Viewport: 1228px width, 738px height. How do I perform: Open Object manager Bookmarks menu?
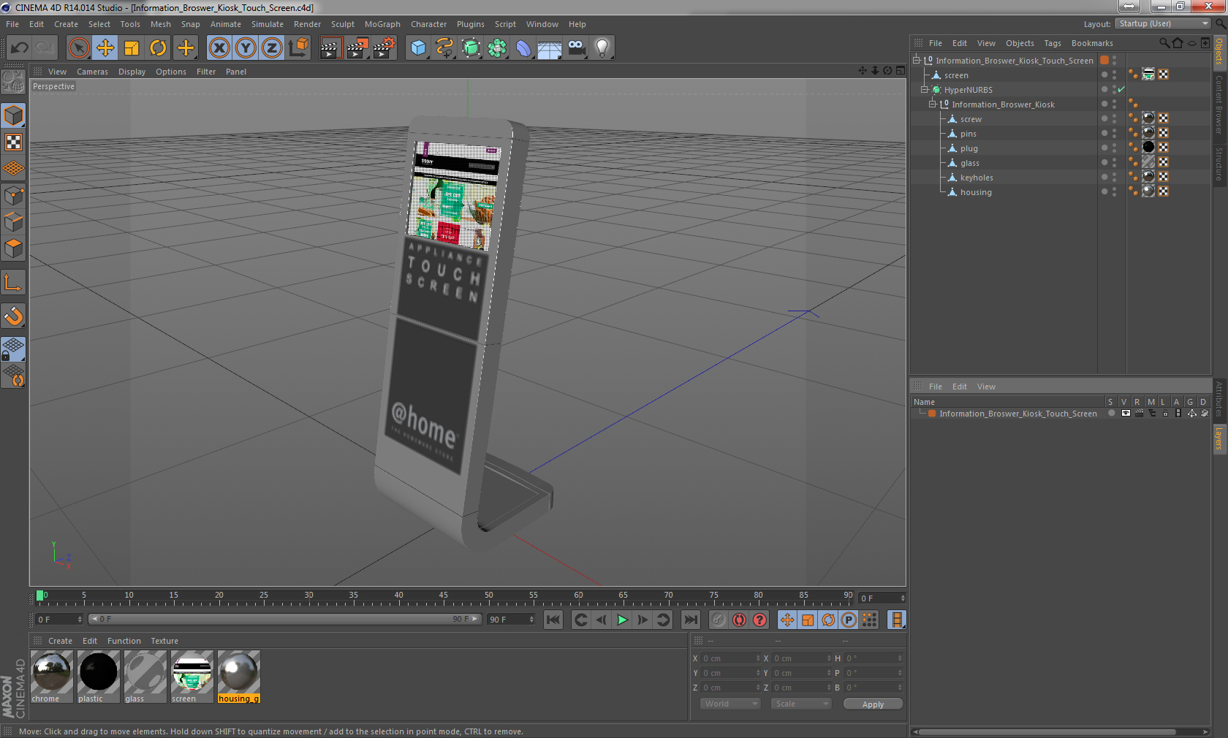click(1092, 43)
